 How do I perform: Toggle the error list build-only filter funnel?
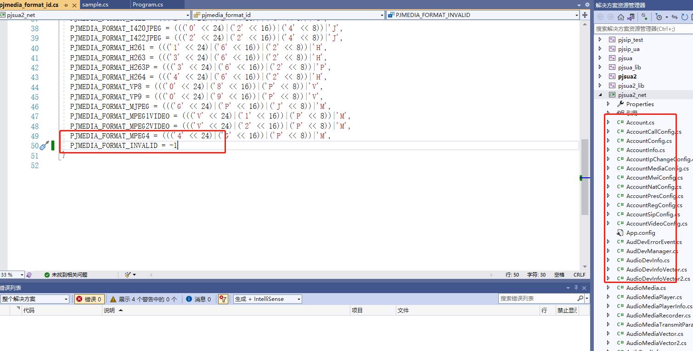pos(223,299)
